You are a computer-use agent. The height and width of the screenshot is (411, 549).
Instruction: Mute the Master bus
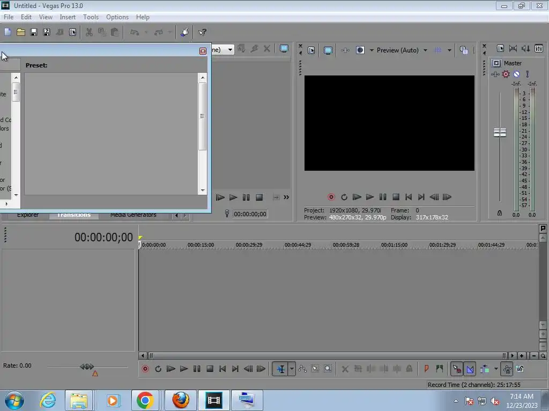coord(516,74)
